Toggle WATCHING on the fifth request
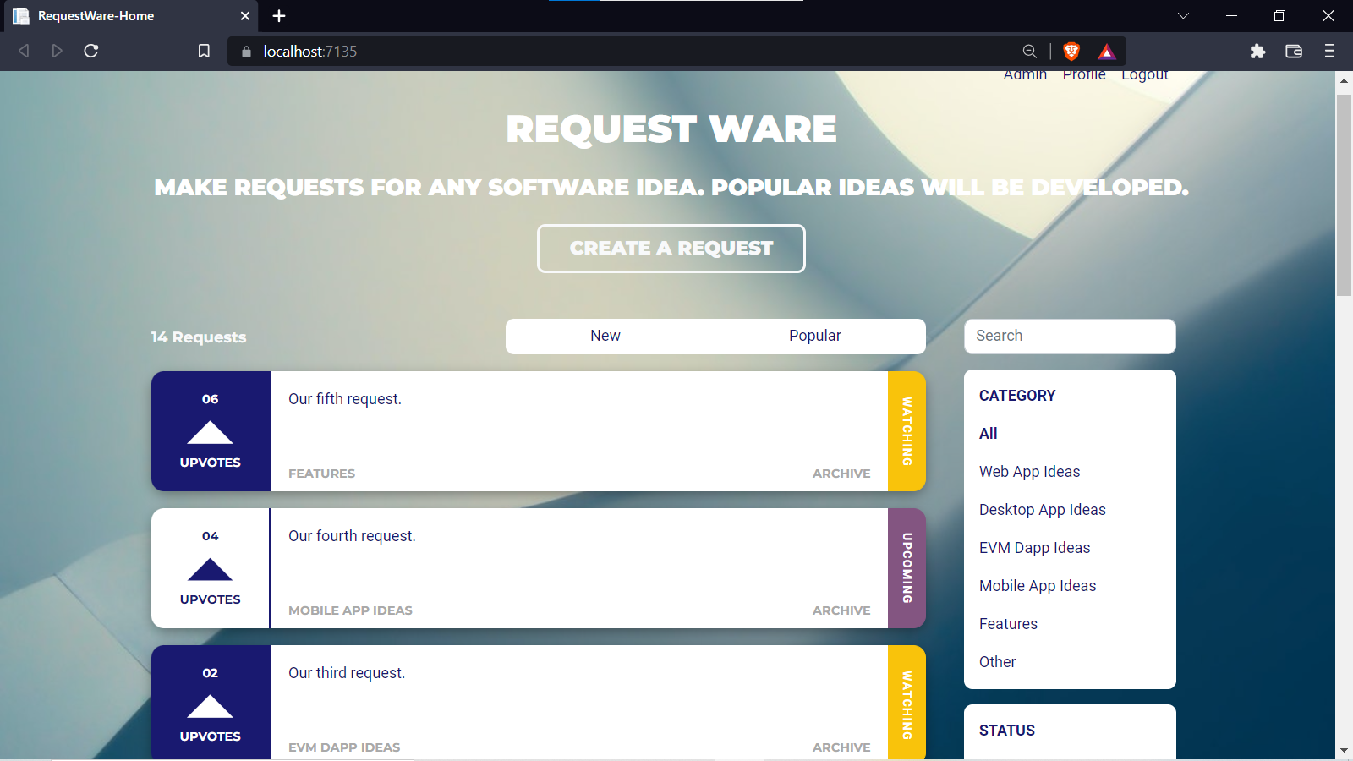This screenshot has width=1353, height=761. (907, 431)
